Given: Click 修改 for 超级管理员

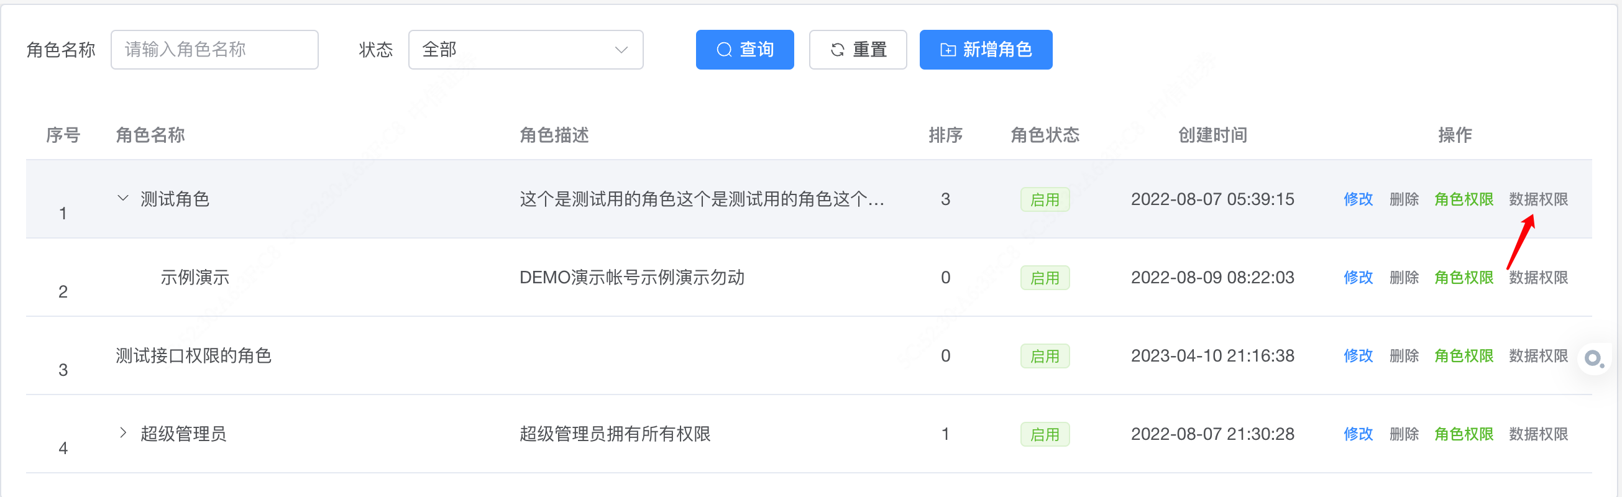Looking at the screenshot, I should (x=1357, y=434).
